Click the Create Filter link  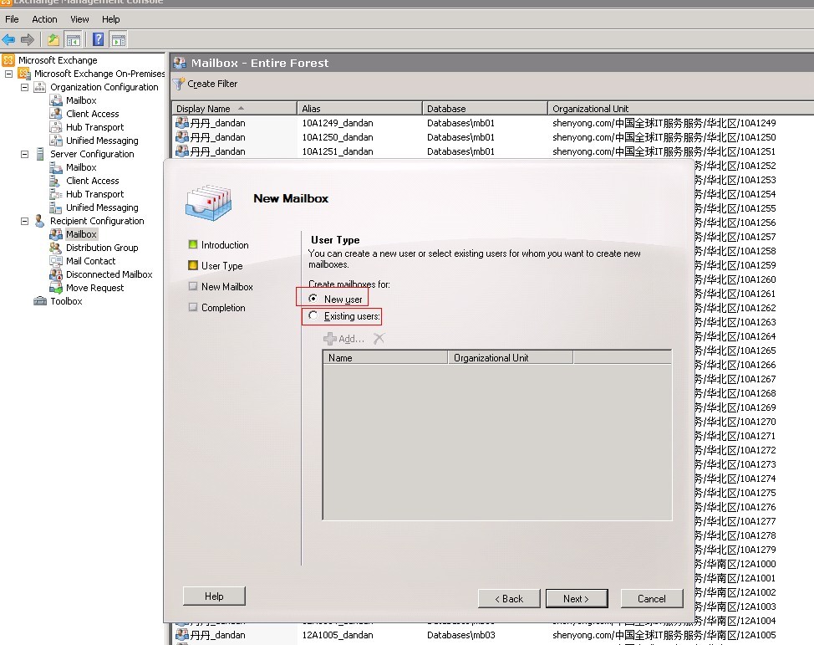click(x=212, y=84)
